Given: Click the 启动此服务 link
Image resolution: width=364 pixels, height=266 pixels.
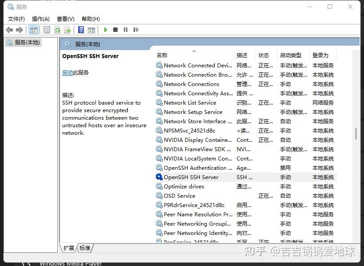Looking at the screenshot, I should tap(67, 72).
